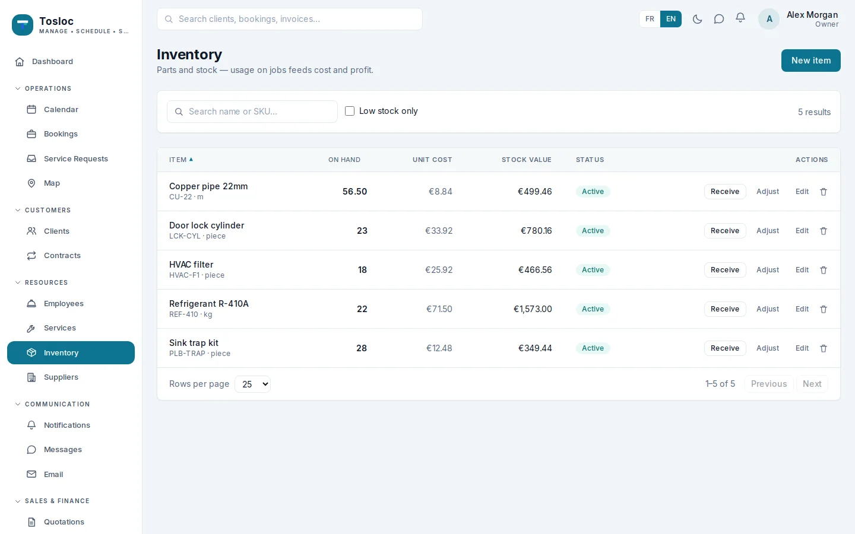Open the chat messages icon in header
The height and width of the screenshot is (534, 855).
719,19
